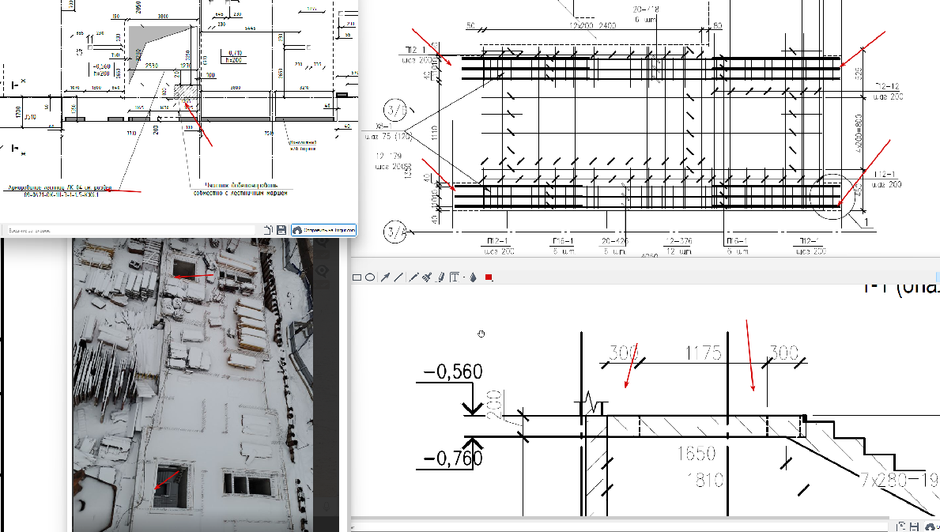Viewport: 940px width, 532px height.
Task: Copy the top-left screenshot to clipboard
Action: pyautogui.click(x=268, y=230)
